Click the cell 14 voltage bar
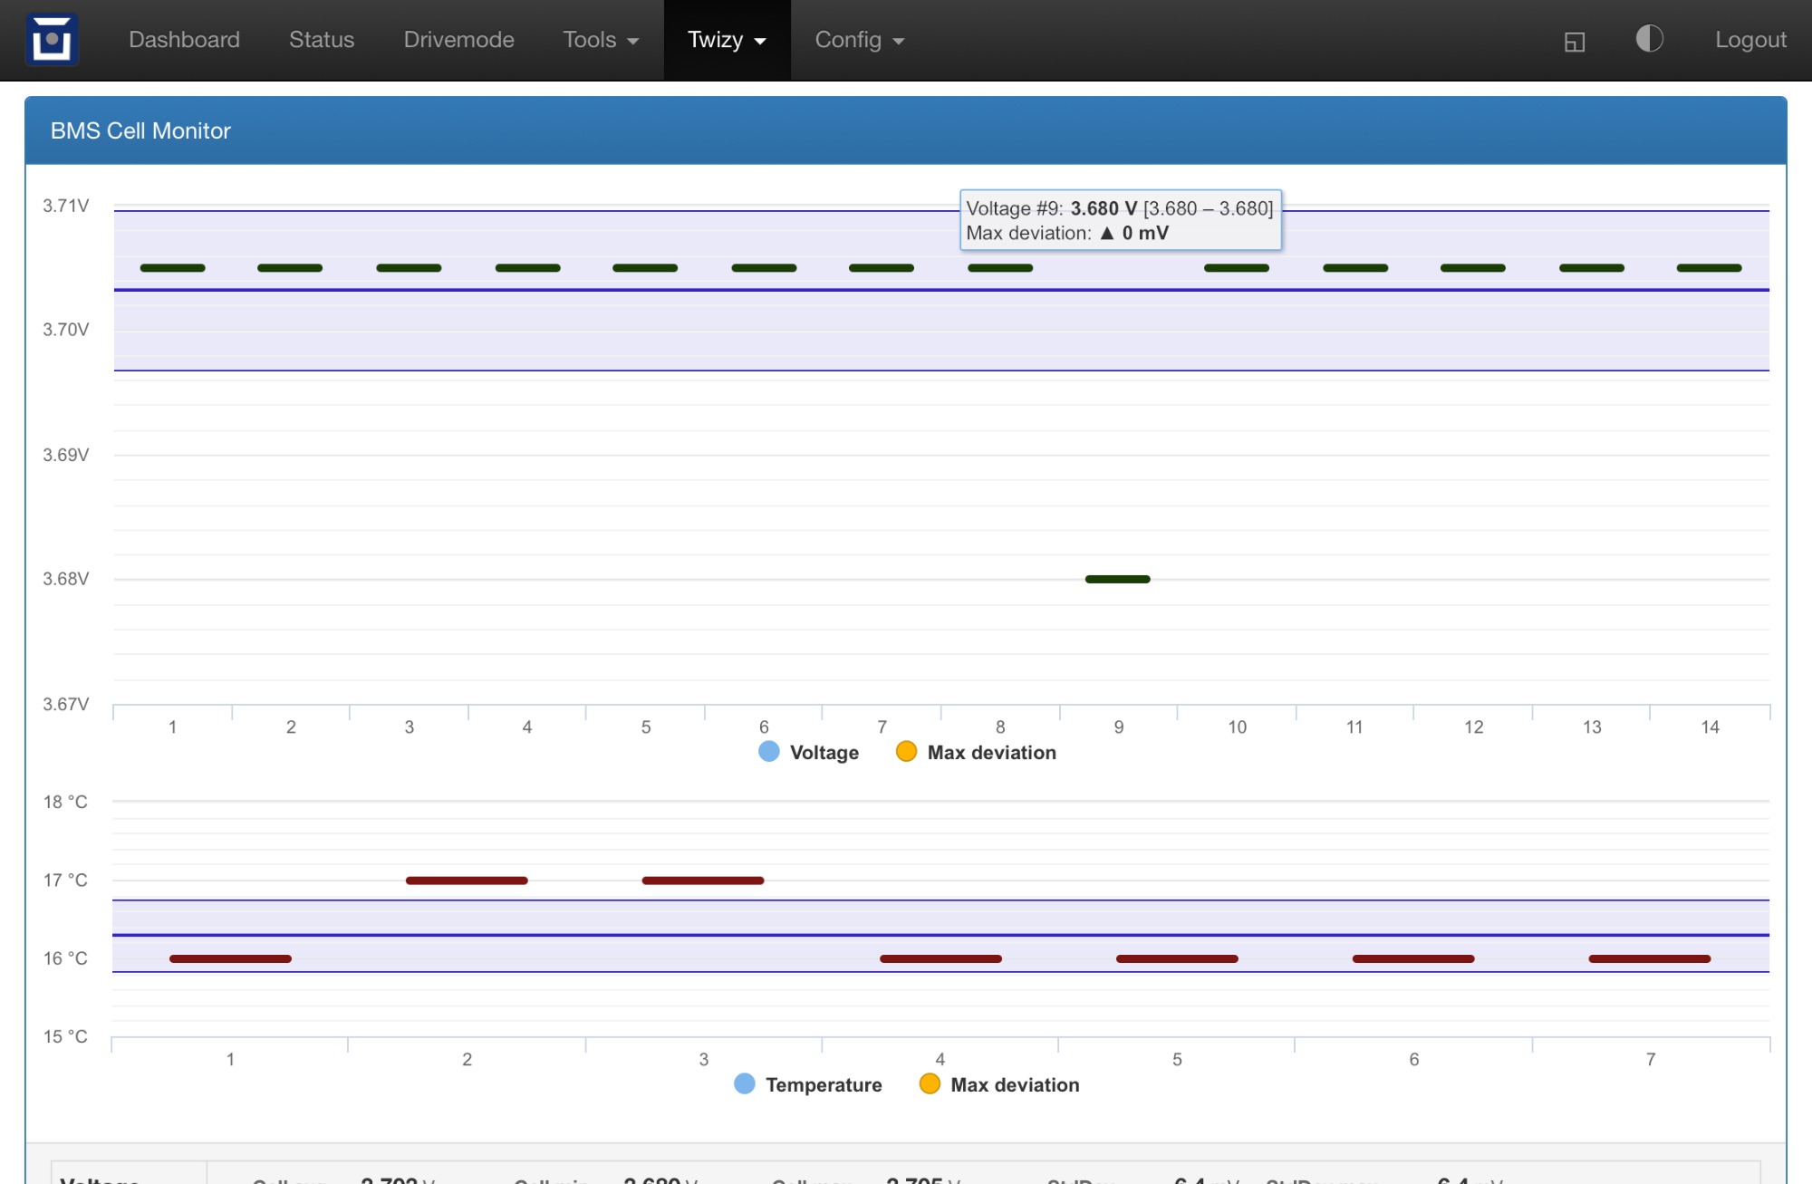The width and height of the screenshot is (1812, 1184). (1709, 268)
